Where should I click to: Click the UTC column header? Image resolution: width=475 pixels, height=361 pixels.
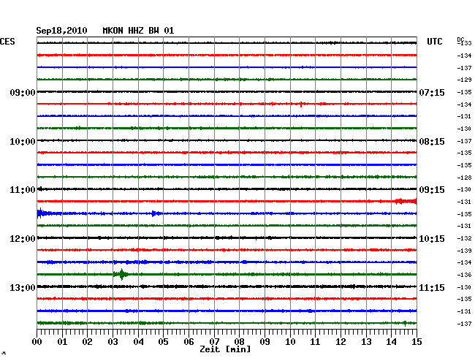[x=434, y=42]
